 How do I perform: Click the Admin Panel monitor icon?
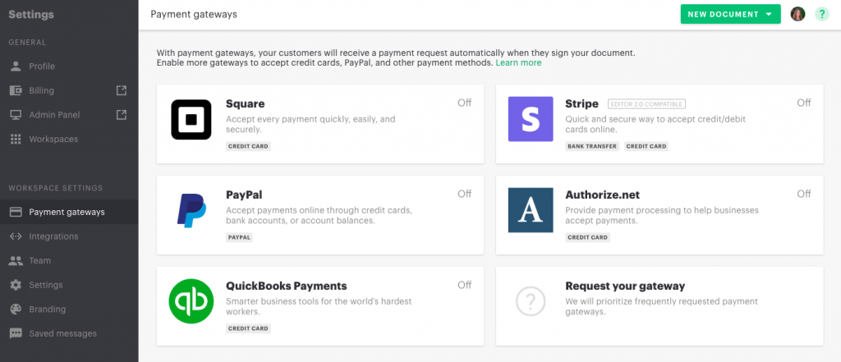(x=16, y=115)
